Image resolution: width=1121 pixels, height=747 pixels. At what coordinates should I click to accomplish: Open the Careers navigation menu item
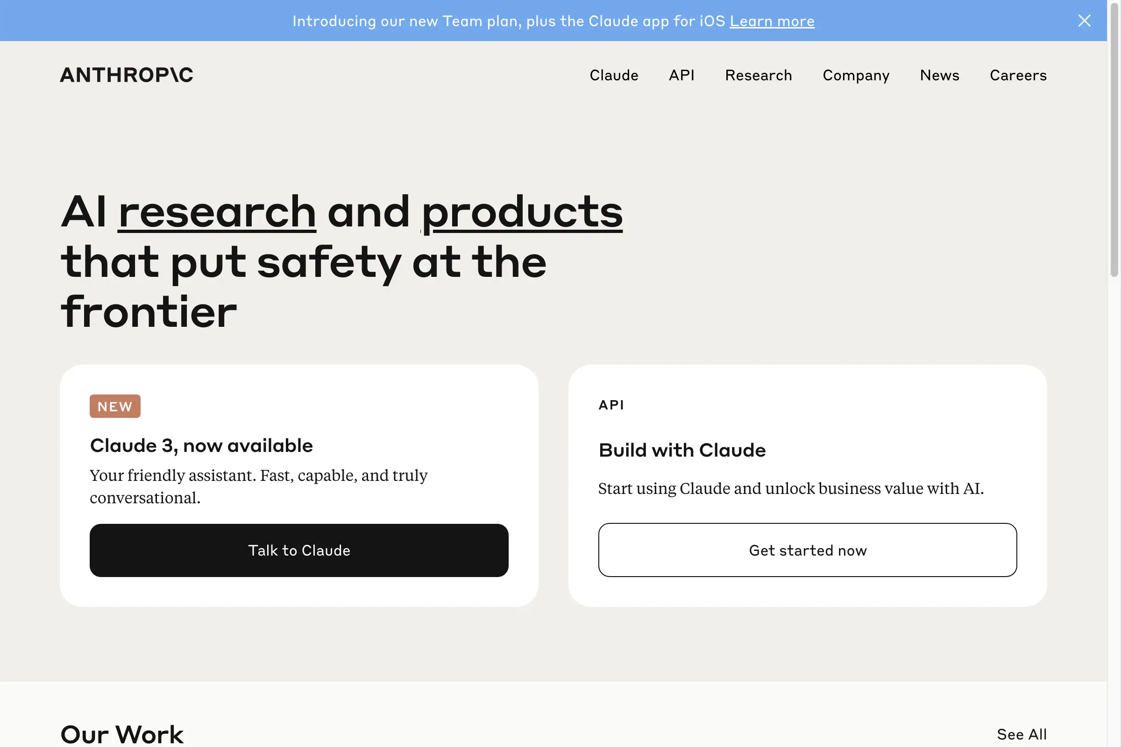pos(1018,75)
